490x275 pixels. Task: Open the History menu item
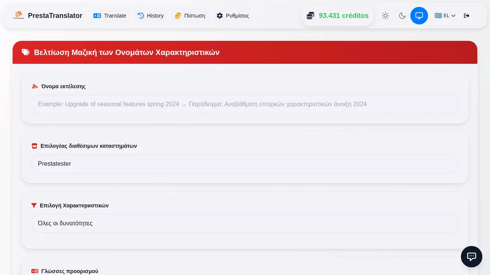[151, 16]
